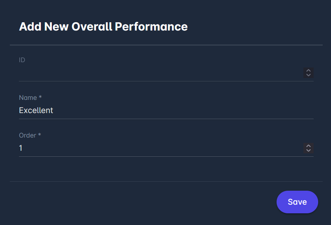Click the ID field's decrement down arrow
The image size is (331, 225).
pyautogui.click(x=309, y=75)
